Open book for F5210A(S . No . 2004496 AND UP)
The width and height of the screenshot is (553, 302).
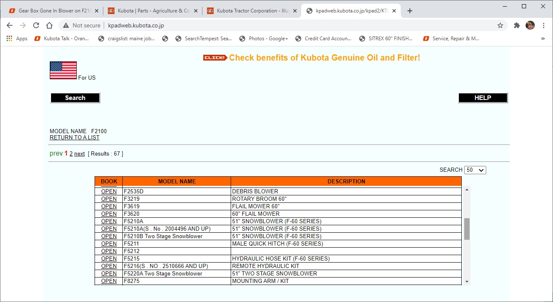coord(109,229)
